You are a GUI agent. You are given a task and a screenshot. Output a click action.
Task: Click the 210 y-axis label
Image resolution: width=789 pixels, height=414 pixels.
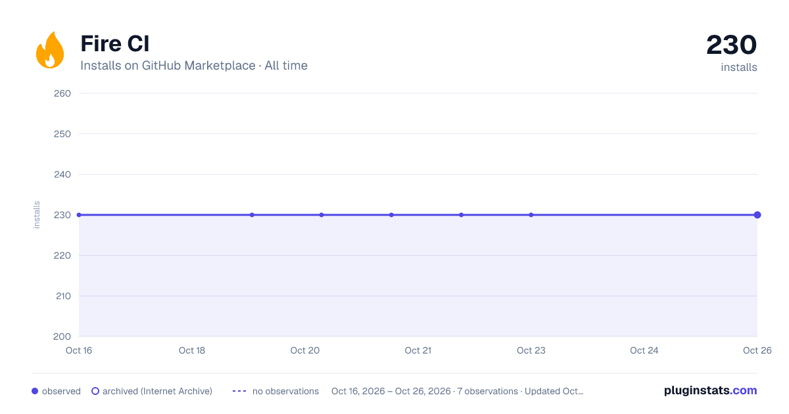click(x=62, y=296)
